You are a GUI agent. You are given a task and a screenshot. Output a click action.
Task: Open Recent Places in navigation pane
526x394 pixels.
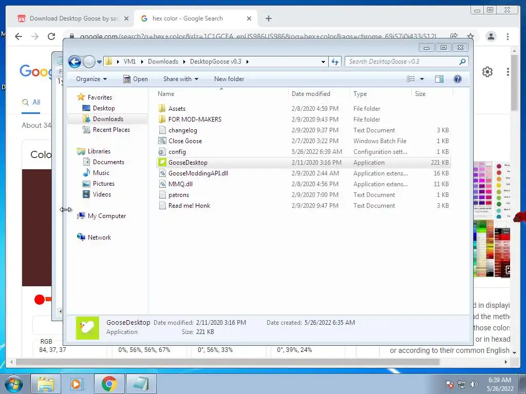coord(106,130)
